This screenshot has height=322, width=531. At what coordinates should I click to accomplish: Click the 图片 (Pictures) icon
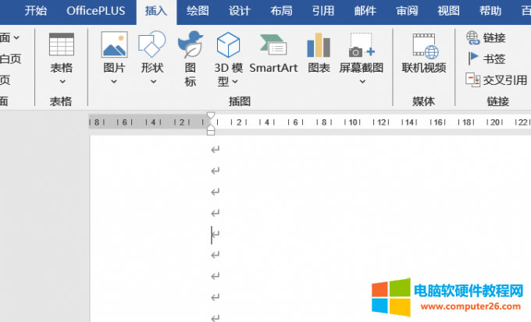pyautogui.click(x=114, y=45)
